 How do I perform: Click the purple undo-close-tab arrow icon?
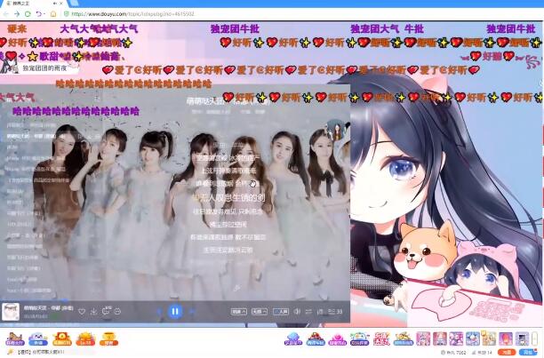coord(38,14)
